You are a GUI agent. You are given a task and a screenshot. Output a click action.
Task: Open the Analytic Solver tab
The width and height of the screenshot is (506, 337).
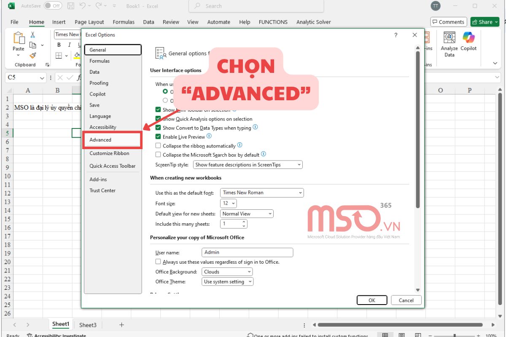coord(313,22)
